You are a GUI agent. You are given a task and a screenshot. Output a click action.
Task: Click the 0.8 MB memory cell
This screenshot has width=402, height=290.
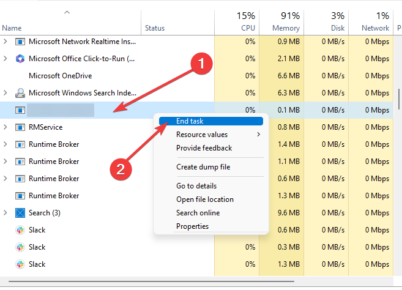[281, 127]
